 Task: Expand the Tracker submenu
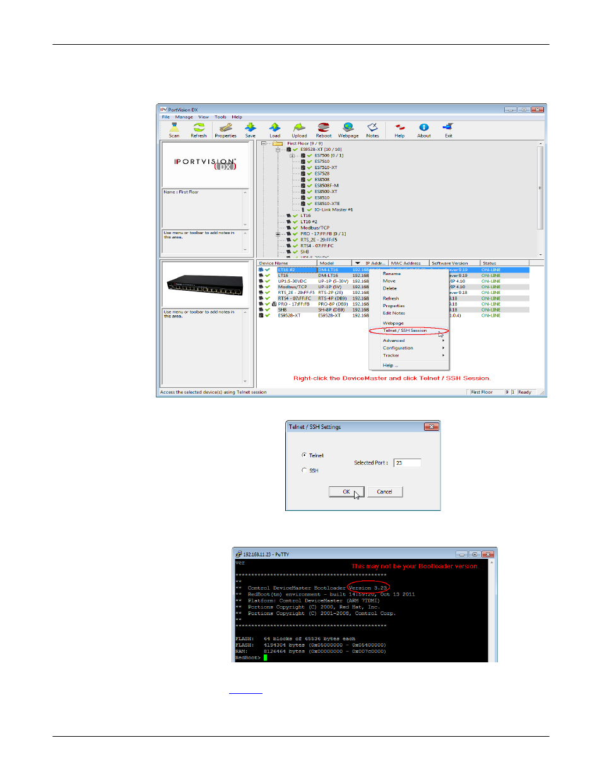(x=408, y=355)
